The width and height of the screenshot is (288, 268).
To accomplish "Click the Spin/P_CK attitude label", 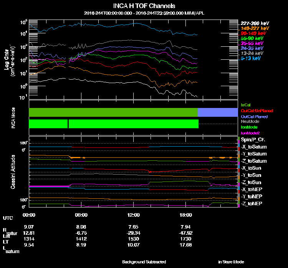I will tap(253, 140).
